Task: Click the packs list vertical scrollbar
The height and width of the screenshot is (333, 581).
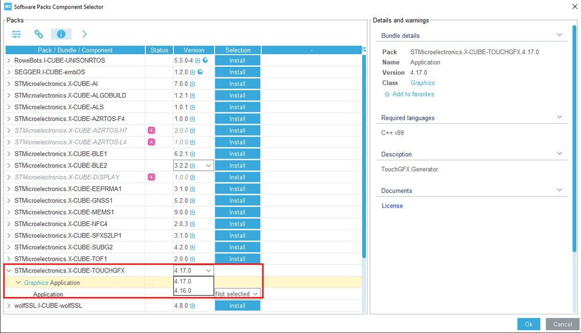Action: (x=364, y=156)
